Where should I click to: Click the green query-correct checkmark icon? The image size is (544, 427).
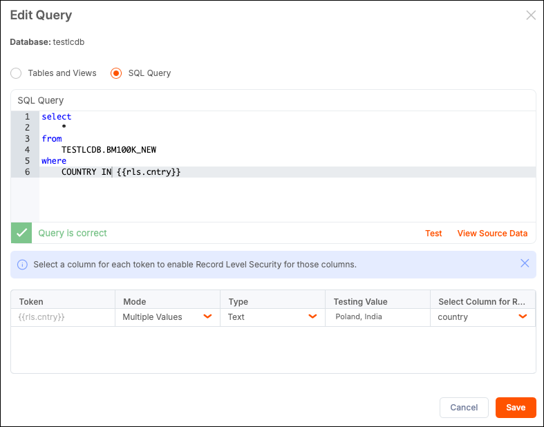tap(21, 233)
